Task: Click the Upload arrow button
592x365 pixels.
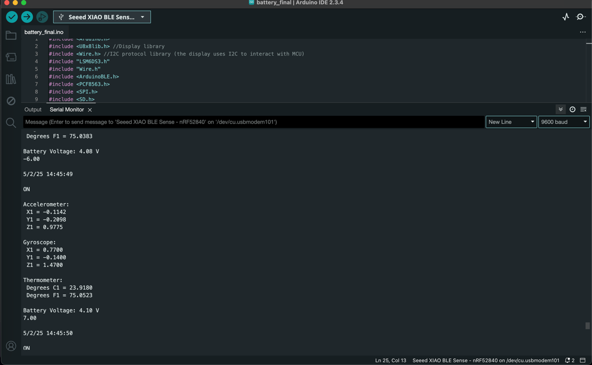Action: (x=27, y=17)
